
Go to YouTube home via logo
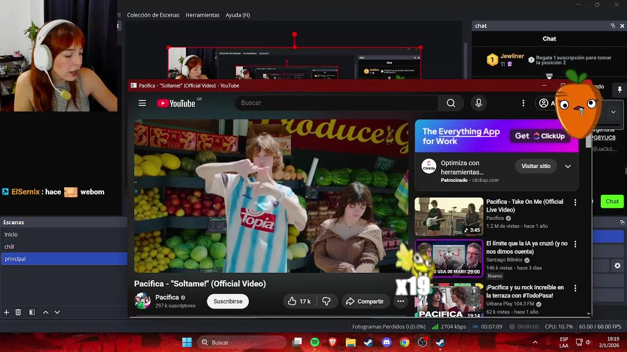pyautogui.click(x=176, y=103)
